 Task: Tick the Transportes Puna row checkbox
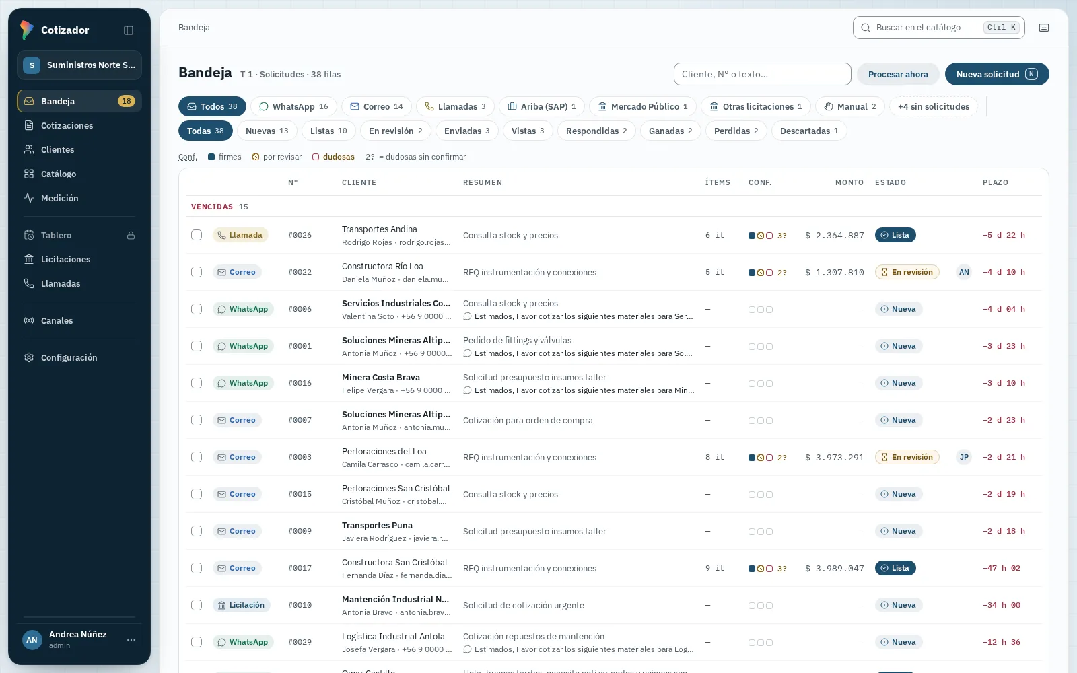point(197,531)
